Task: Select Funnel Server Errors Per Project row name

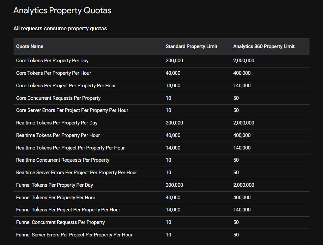Action: [74, 235]
